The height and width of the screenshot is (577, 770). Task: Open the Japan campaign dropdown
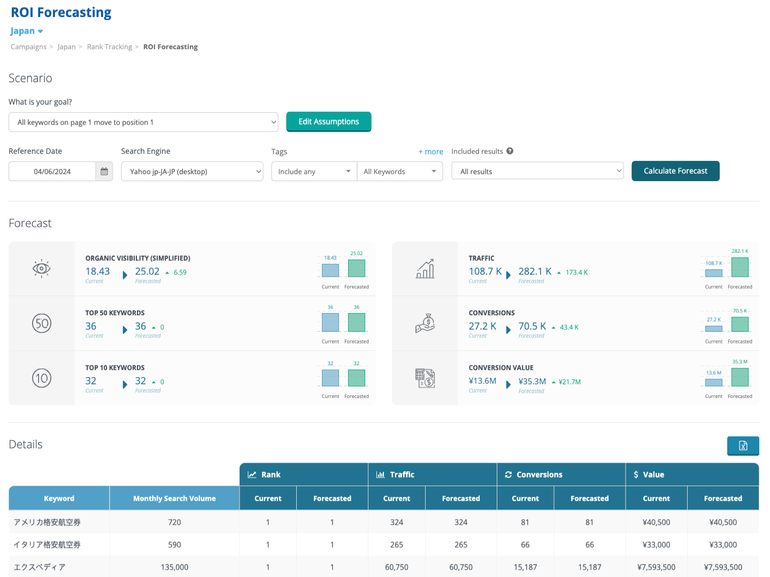[x=27, y=31]
